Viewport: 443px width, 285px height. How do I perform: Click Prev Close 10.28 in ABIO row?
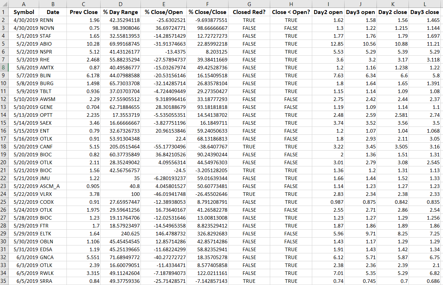pyautogui.click(x=83, y=44)
